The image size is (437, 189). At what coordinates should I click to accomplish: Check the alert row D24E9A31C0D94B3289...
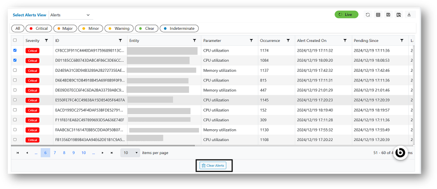tap(15, 70)
